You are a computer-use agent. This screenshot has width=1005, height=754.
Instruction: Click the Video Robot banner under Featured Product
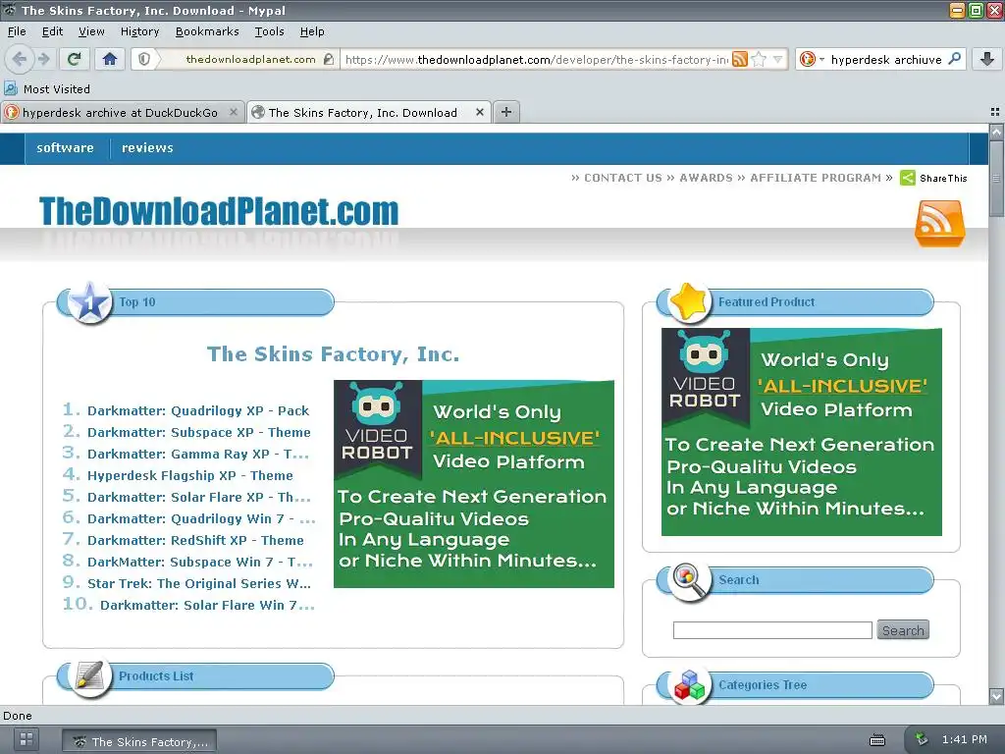[801, 432]
